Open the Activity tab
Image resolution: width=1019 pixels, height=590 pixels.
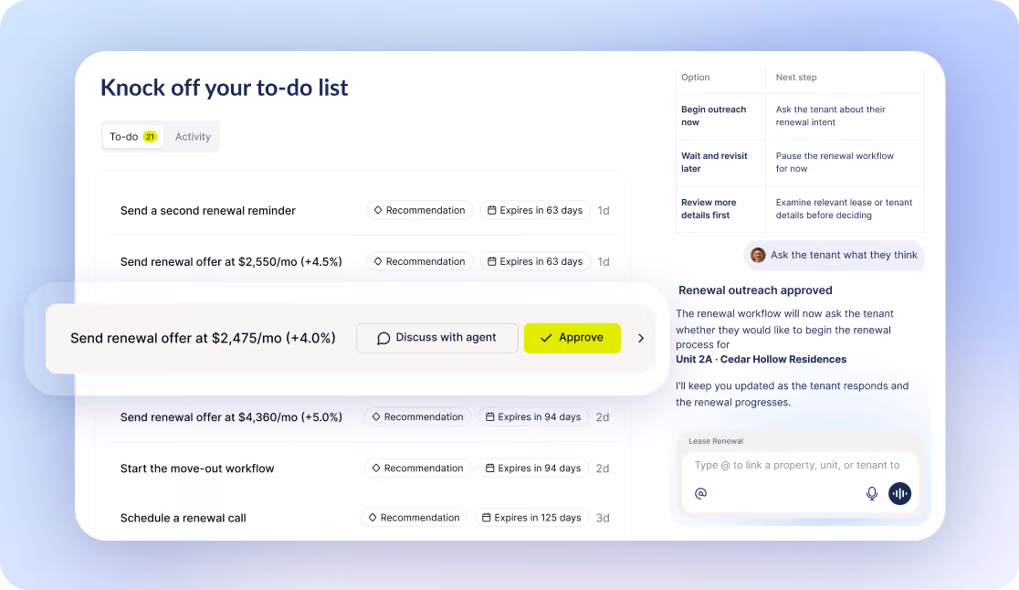(193, 136)
